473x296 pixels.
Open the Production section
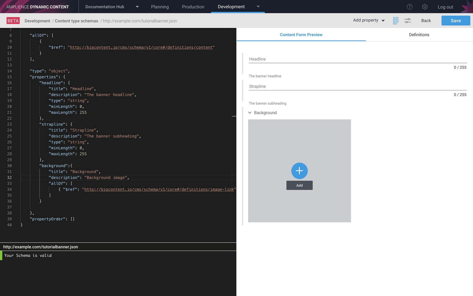pyautogui.click(x=193, y=7)
